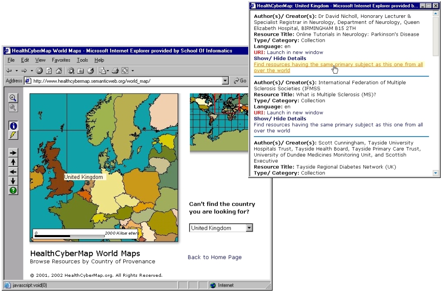The width and height of the screenshot is (442, 292).
Task: Go to the browser Home page
Action: click(59, 70)
